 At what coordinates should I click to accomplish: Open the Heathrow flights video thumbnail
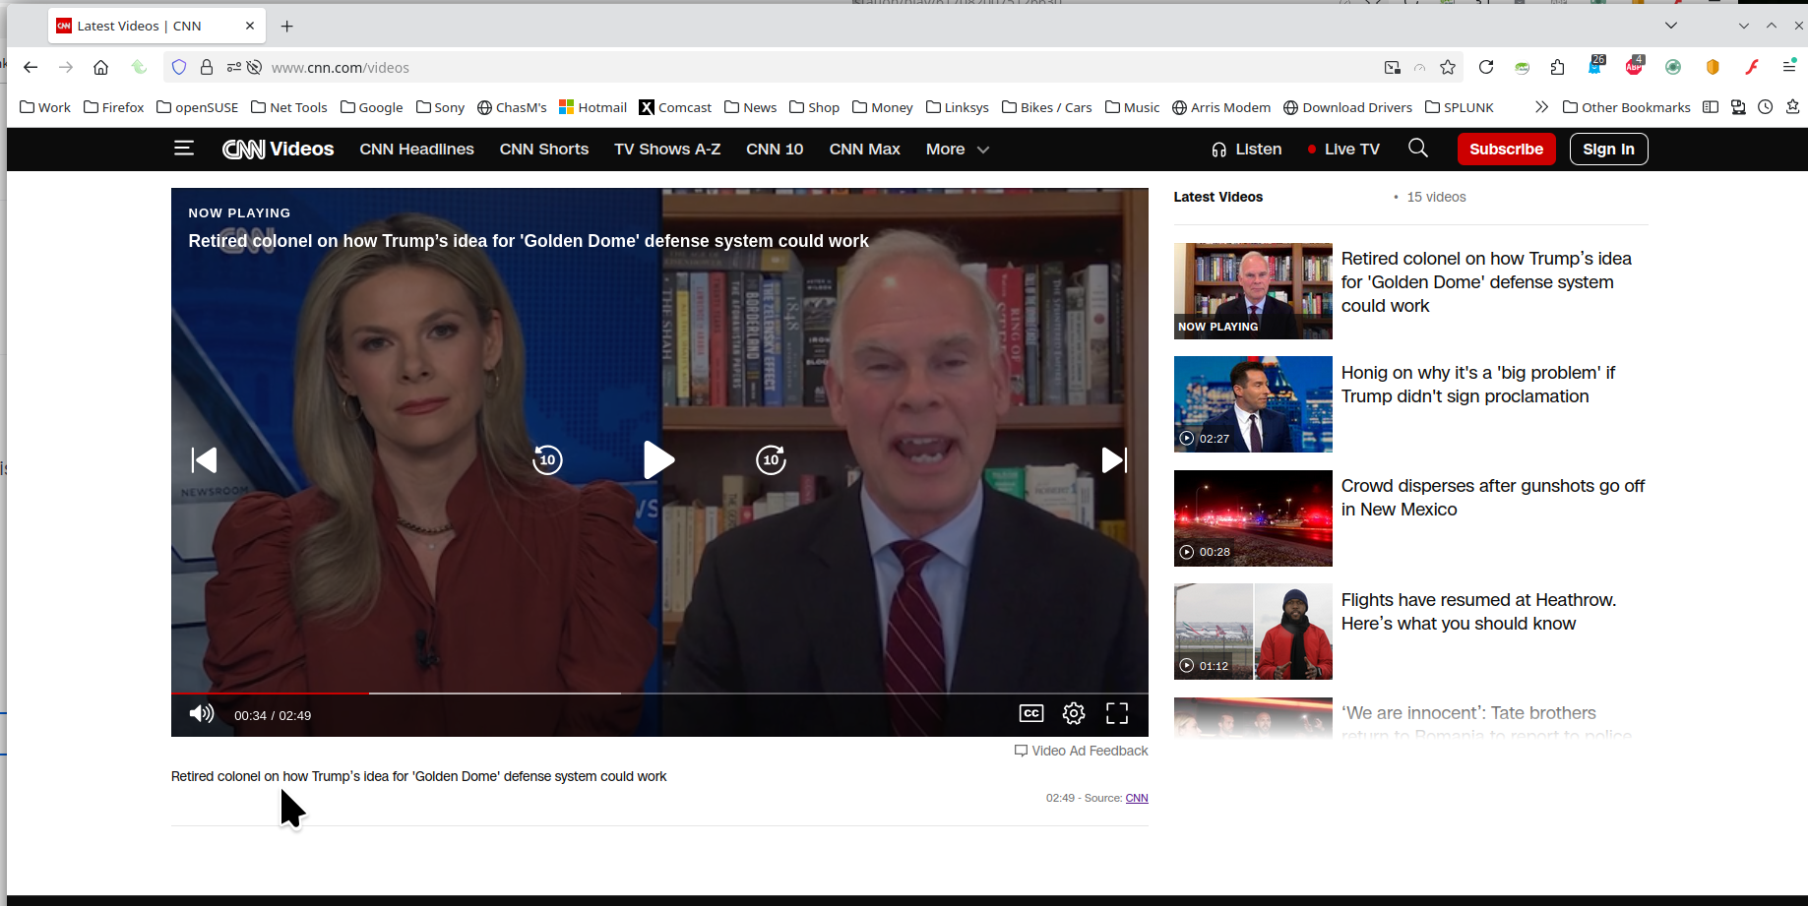coord(1253,632)
